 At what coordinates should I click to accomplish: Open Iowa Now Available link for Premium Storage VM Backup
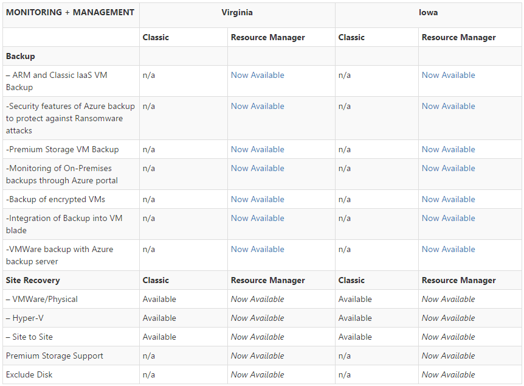point(448,149)
